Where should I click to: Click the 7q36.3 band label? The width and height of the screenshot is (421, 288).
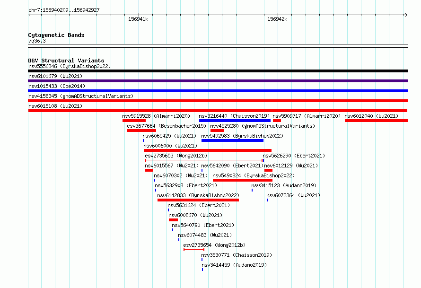pos(37,41)
